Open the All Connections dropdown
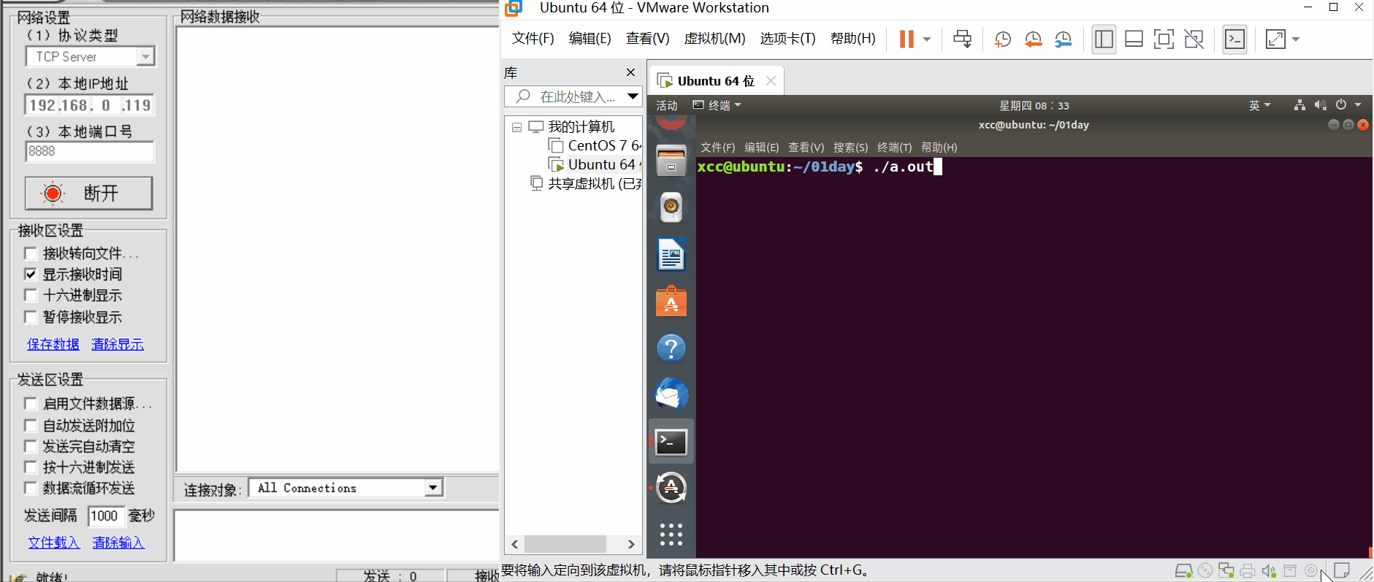 (x=433, y=488)
